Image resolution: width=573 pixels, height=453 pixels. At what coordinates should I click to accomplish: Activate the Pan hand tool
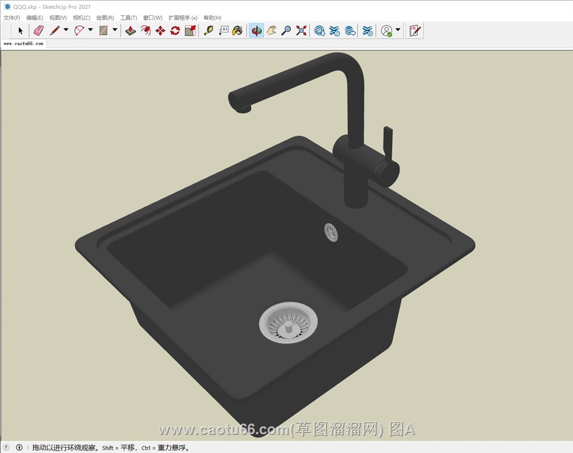pyautogui.click(x=271, y=31)
